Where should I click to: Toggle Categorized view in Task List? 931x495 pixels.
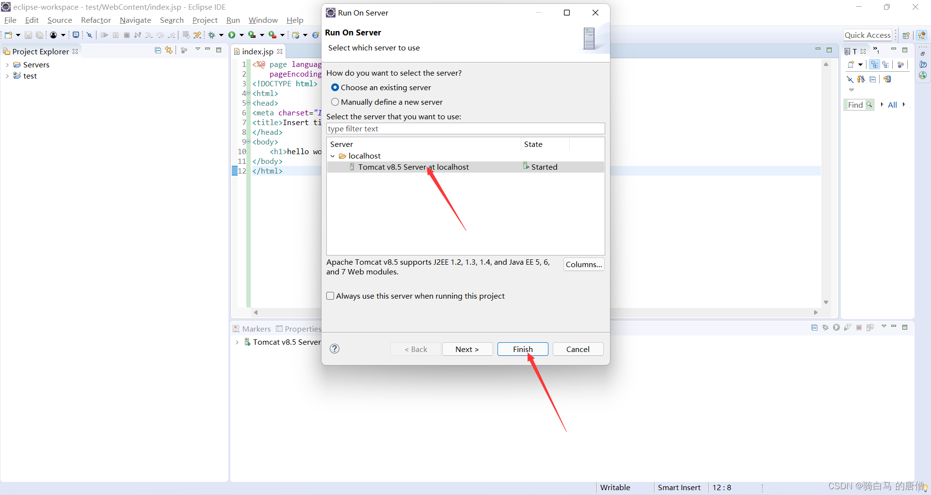tap(875, 64)
